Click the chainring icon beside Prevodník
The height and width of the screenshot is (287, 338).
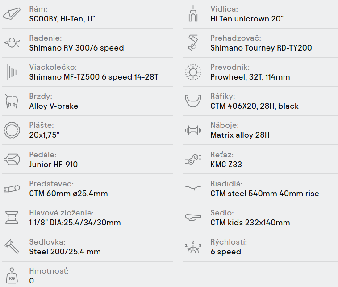(x=193, y=72)
